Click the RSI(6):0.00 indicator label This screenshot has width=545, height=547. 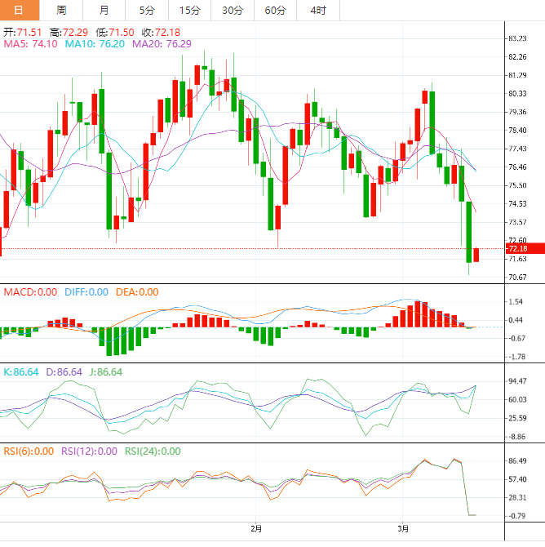coord(29,451)
